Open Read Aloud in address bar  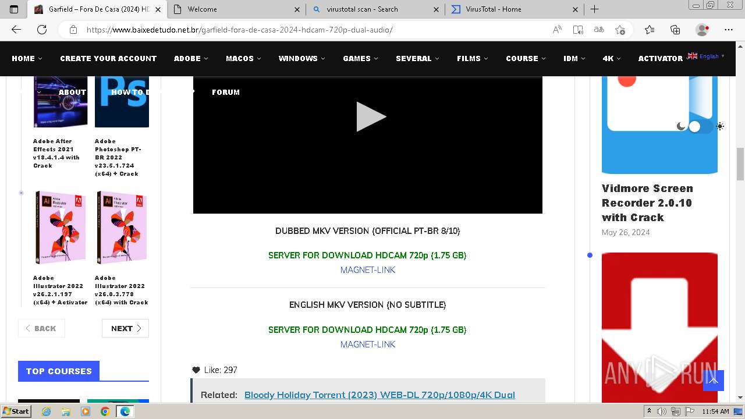[557, 30]
